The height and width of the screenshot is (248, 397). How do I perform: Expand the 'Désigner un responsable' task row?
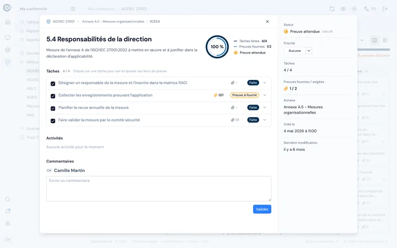tap(265, 83)
